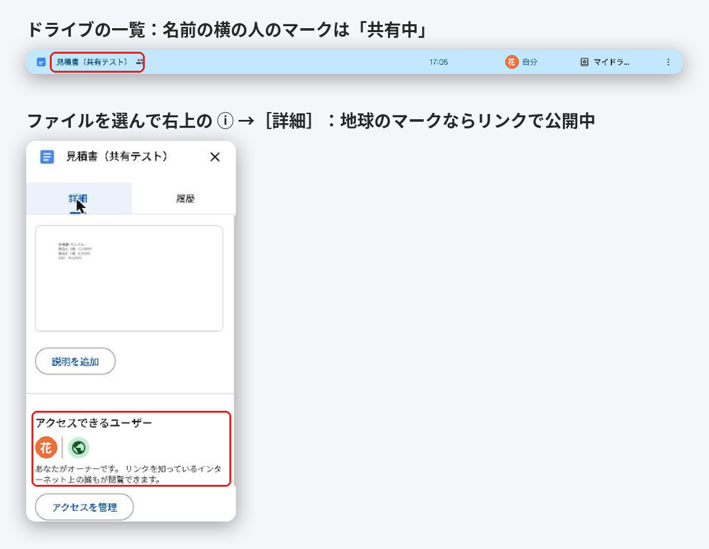Click the マイドラ... location text
Image resolution: width=709 pixels, height=549 pixels.
(x=611, y=62)
